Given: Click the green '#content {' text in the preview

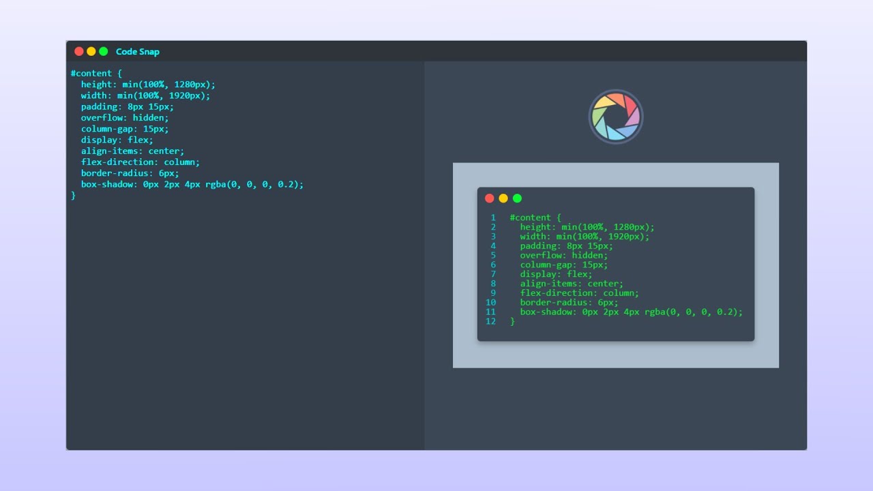Looking at the screenshot, I should tap(535, 218).
